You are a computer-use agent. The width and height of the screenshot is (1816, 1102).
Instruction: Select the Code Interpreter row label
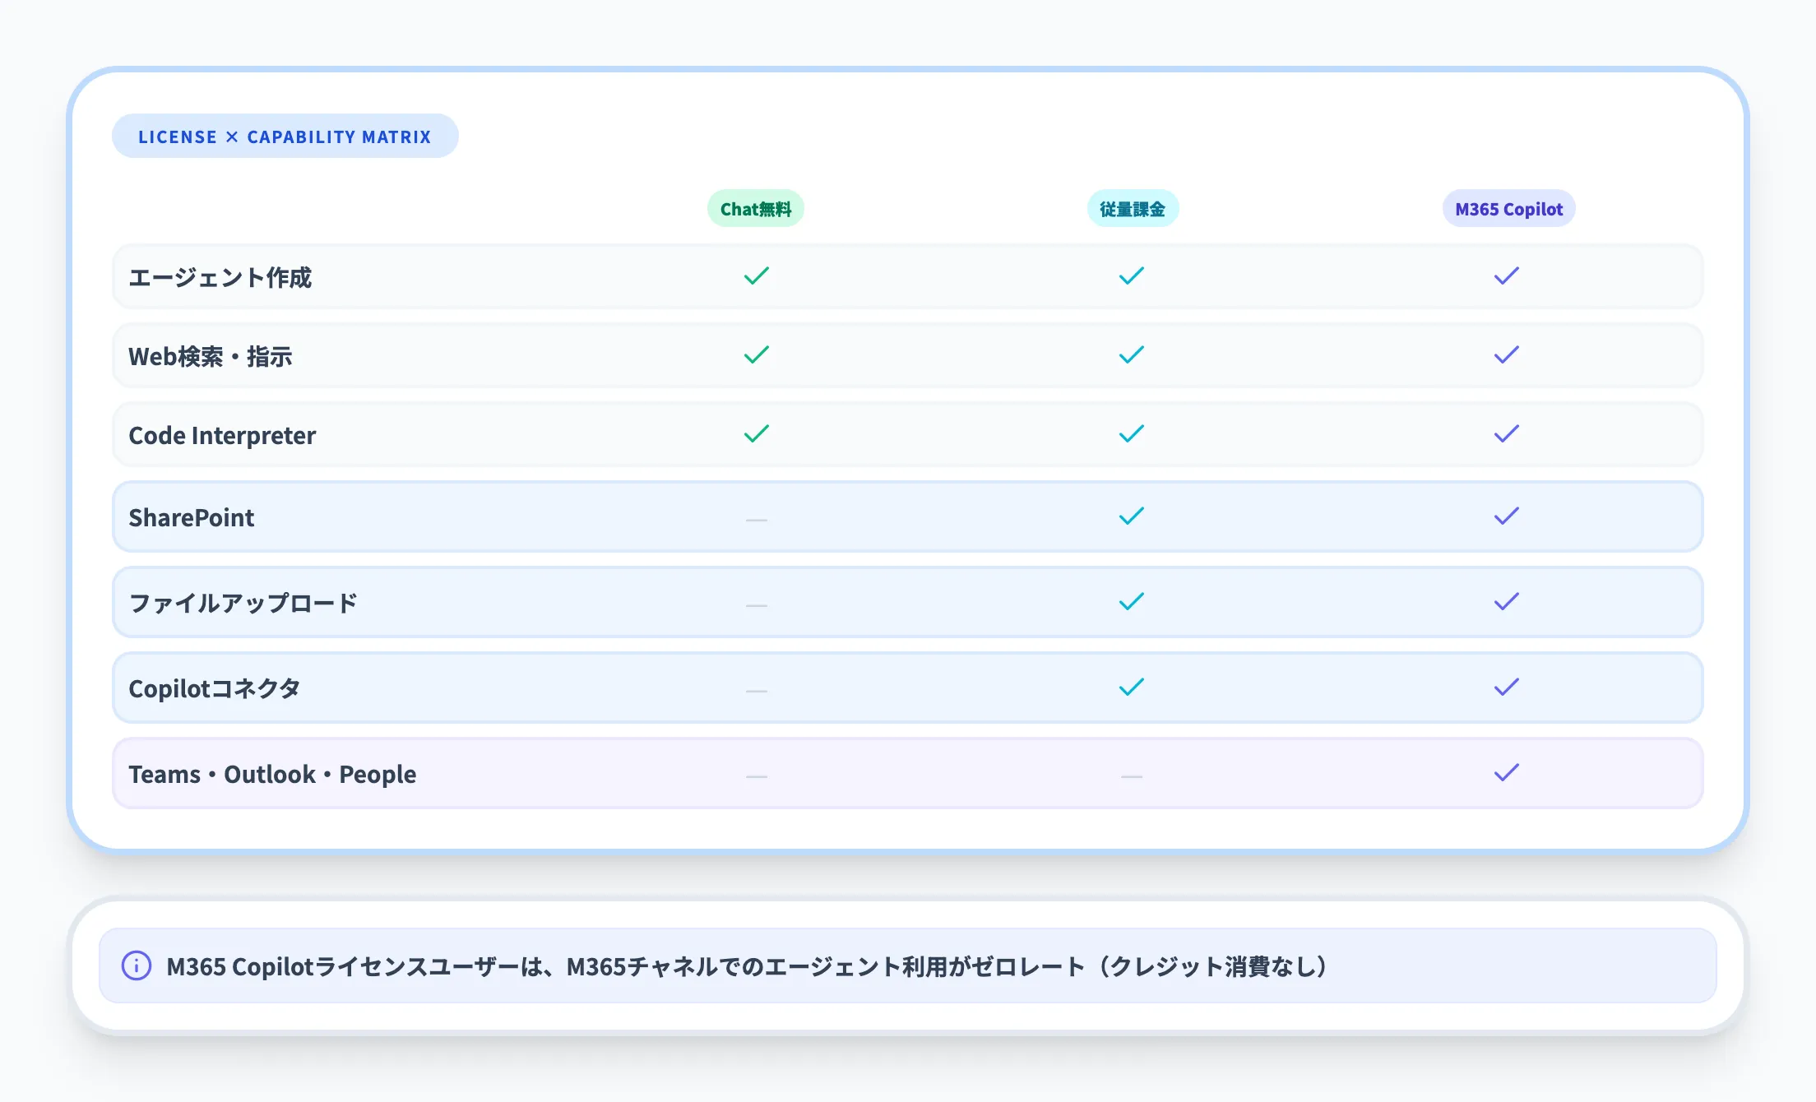[x=222, y=435]
